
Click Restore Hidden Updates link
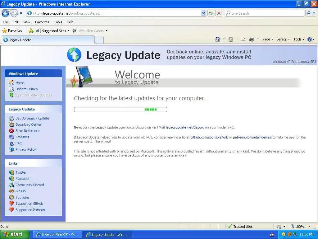pyautogui.click(x=34, y=95)
